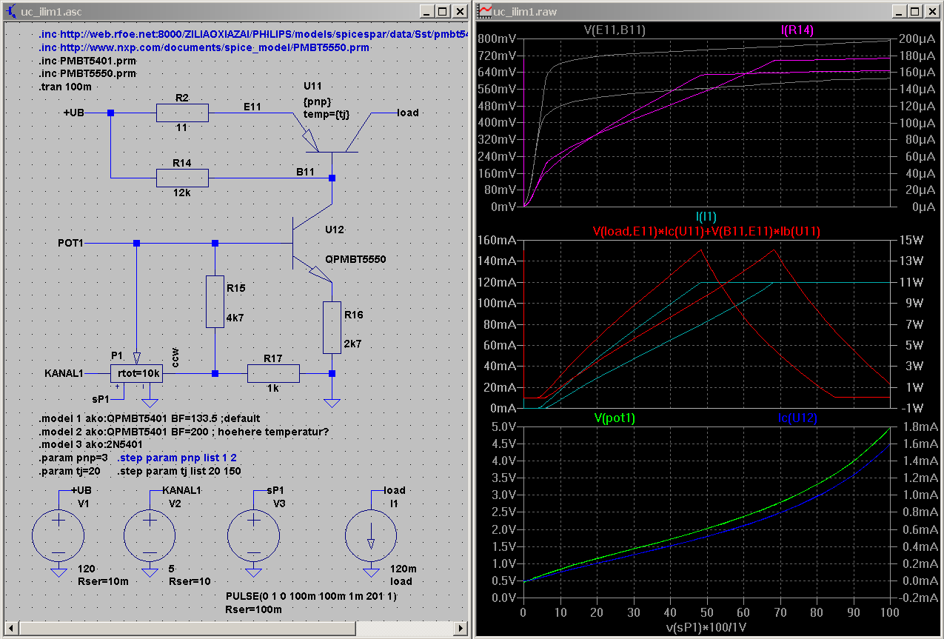This screenshot has height=639, width=944.
Task: Click LTspice icon in uc_ilim1.asc title bar
Action: click(x=10, y=11)
